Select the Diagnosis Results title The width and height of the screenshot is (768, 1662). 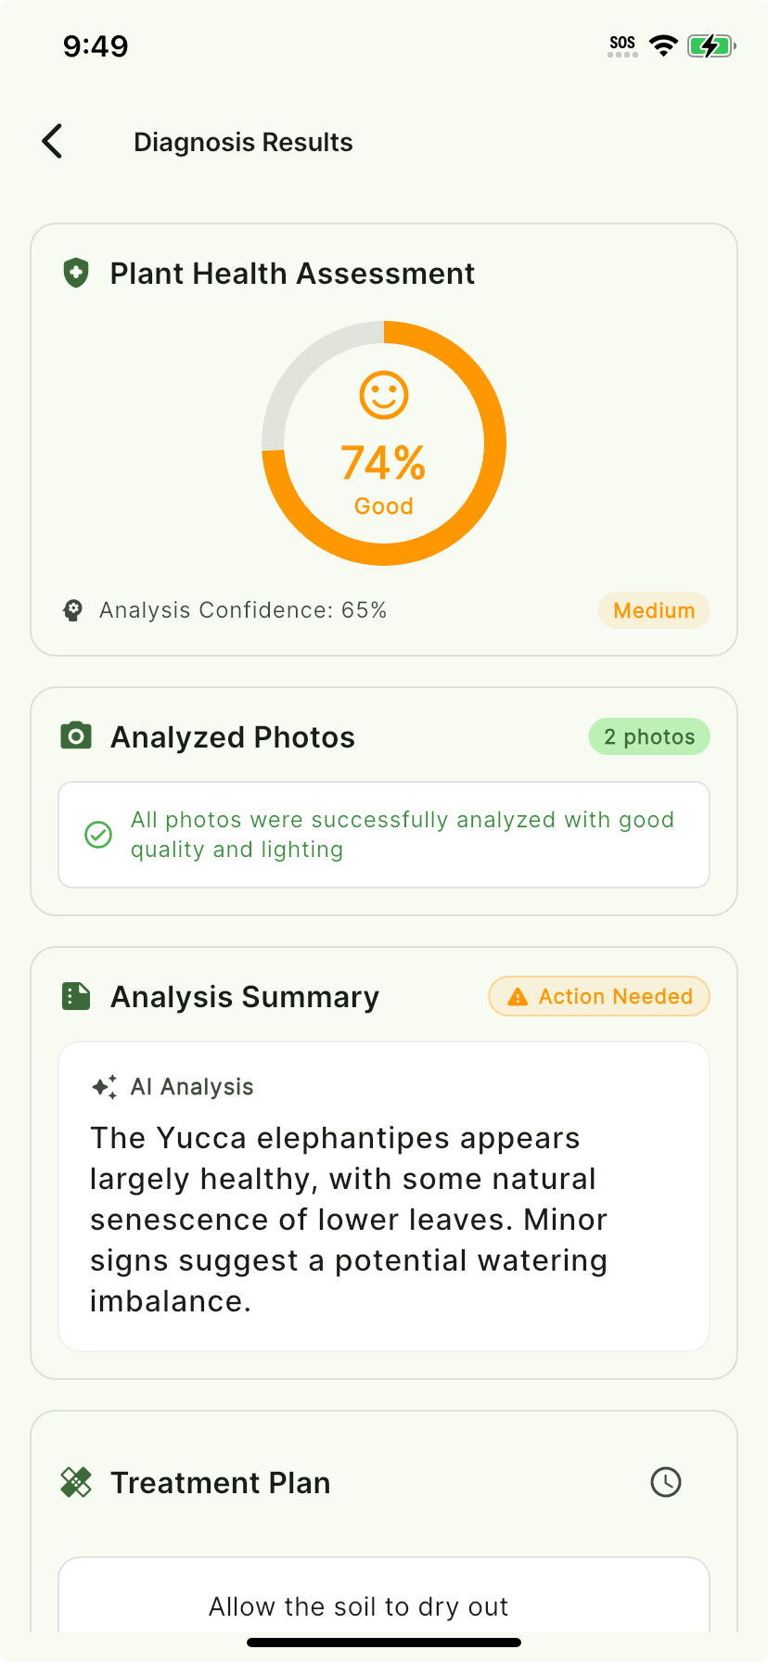243,141
